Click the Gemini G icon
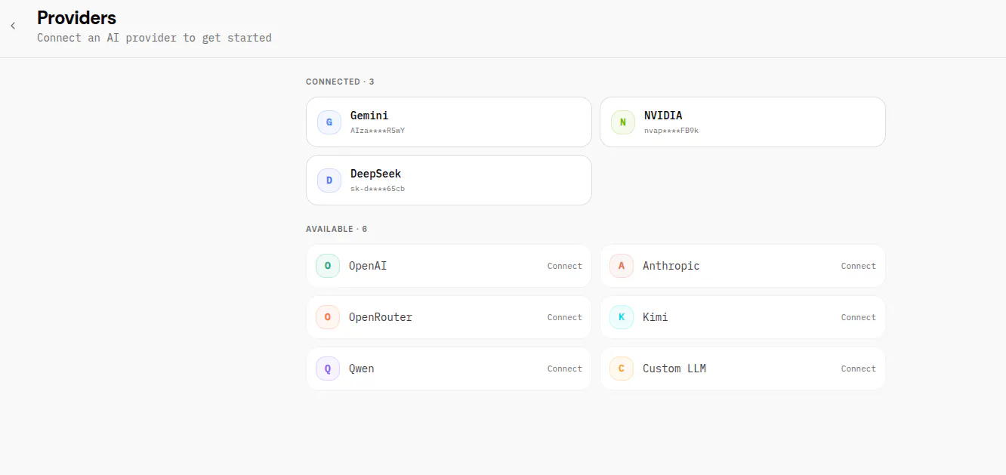Image resolution: width=1006 pixels, height=475 pixels. [329, 122]
